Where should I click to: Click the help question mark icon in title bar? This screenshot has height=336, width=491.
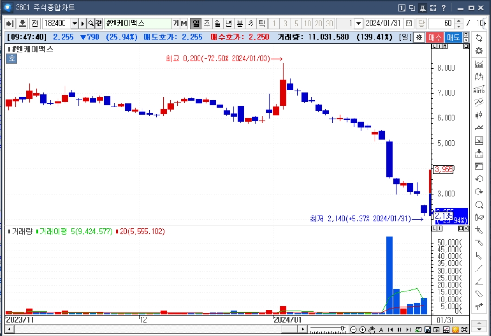point(444,8)
